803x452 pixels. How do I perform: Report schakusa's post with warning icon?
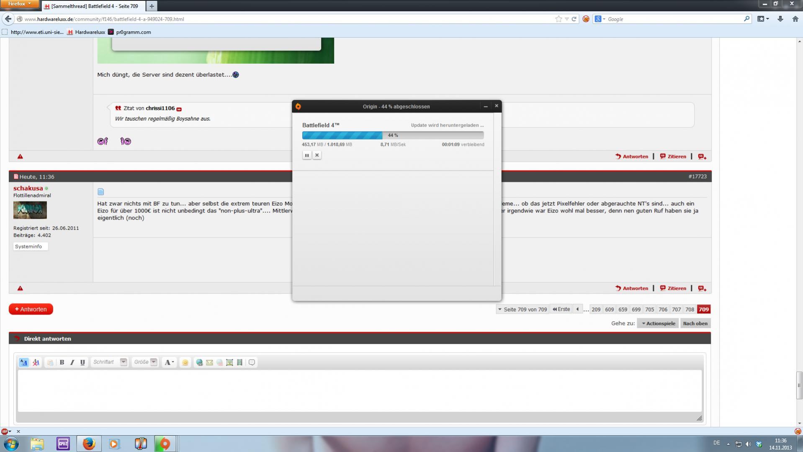20,288
